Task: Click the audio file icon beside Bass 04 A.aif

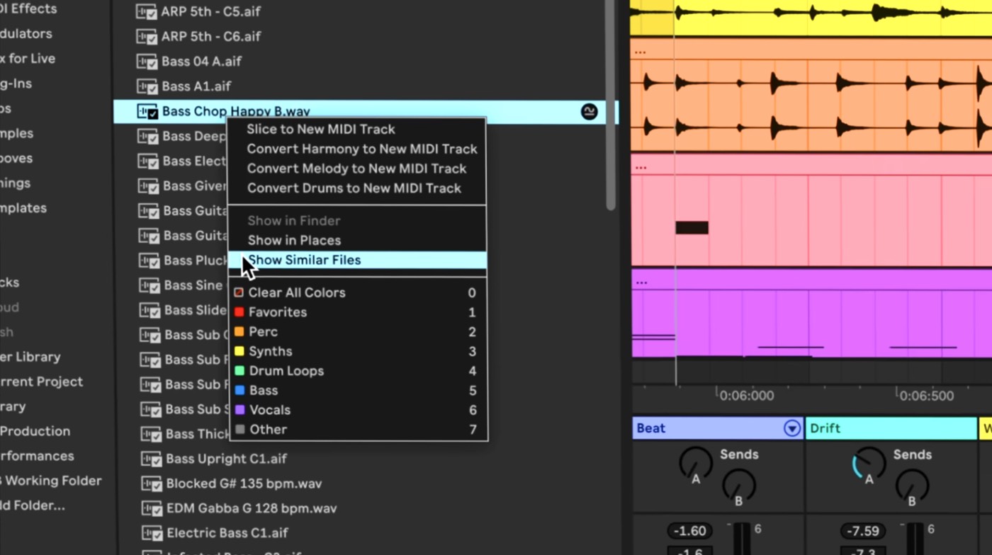Action: pyautogui.click(x=146, y=62)
